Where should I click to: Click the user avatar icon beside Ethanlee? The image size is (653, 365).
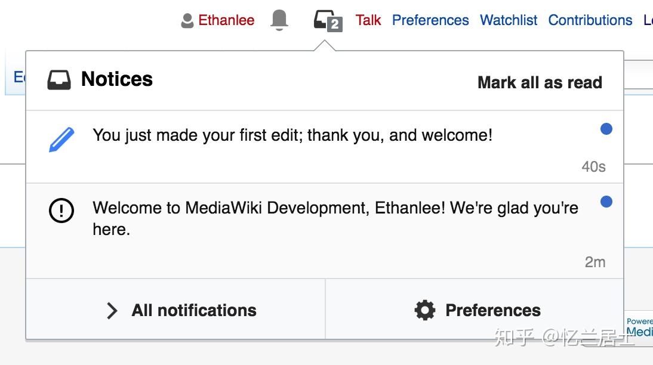(187, 21)
